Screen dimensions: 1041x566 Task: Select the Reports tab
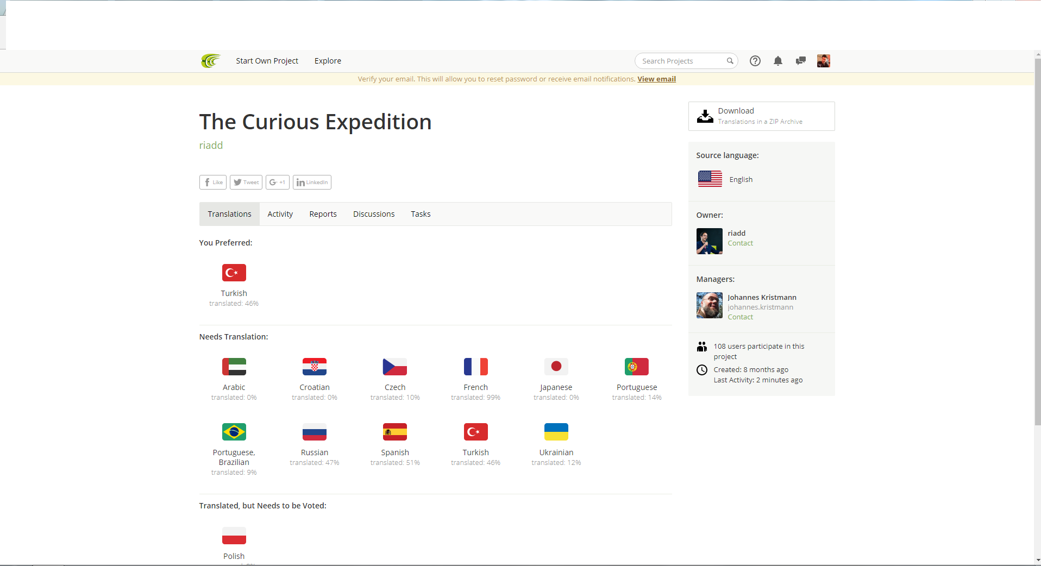click(323, 214)
